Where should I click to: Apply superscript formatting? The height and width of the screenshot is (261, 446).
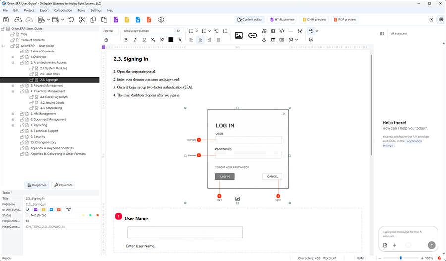[x=162, y=40]
